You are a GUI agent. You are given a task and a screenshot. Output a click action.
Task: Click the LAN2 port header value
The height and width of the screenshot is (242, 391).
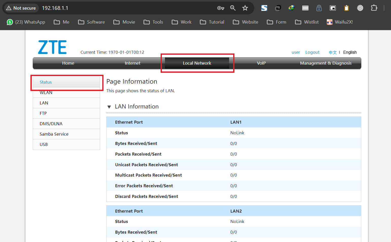coord(236,211)
